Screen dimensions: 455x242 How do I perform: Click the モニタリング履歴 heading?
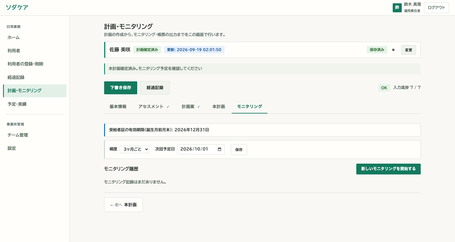tap(121, 169)
